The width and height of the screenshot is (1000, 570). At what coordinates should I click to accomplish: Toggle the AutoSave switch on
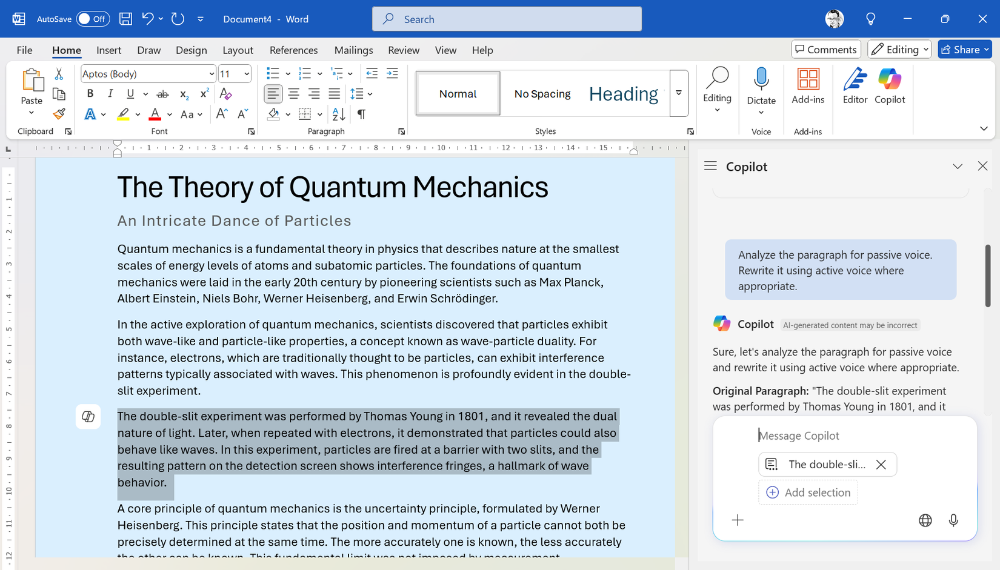[92, 19]
